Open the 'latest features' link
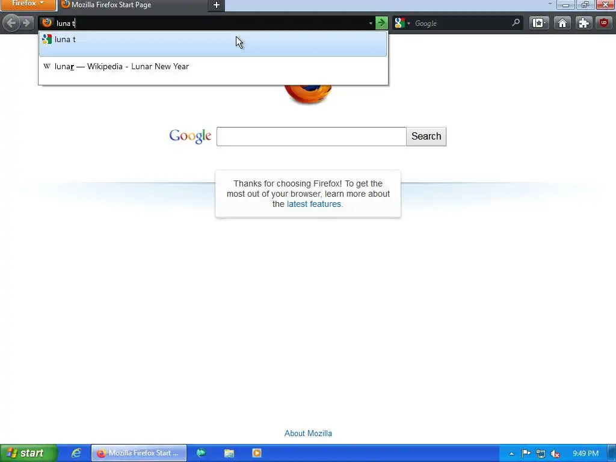 [x=314, y=204]
